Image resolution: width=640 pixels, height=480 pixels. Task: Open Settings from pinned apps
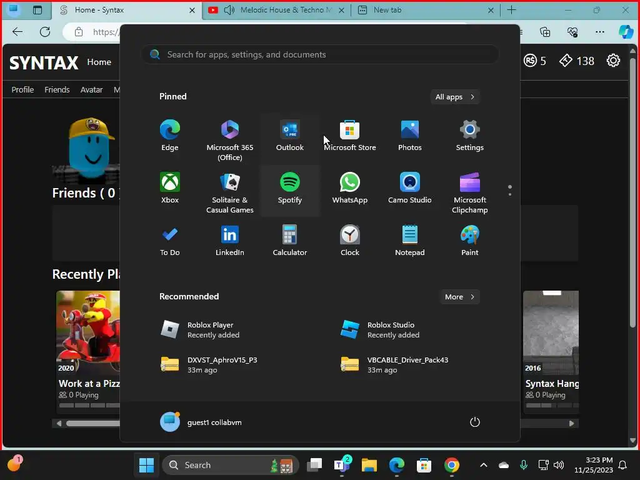click(470, 136)
